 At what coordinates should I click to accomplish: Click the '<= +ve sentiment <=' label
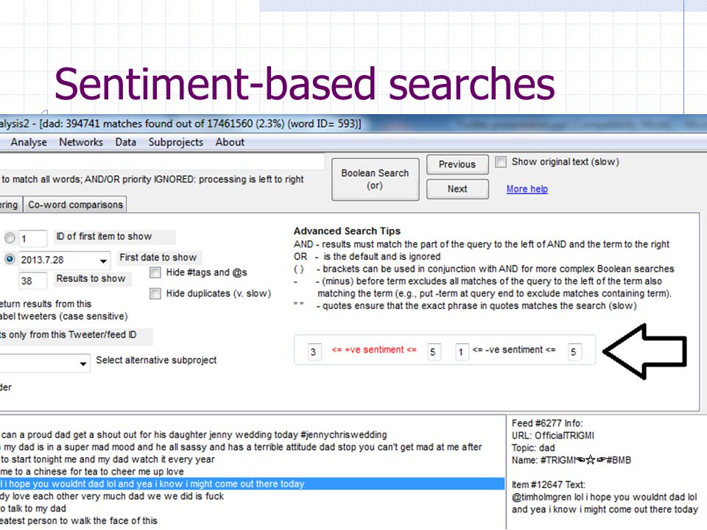[x=374, y=350]
